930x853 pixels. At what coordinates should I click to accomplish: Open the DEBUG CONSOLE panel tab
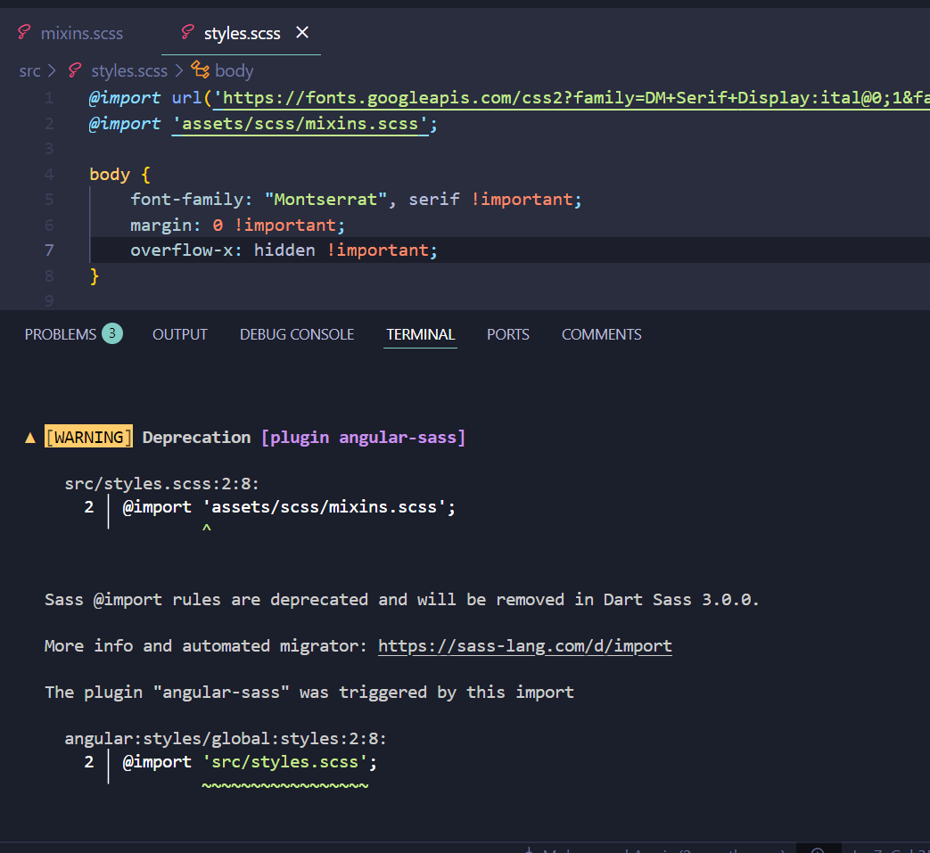297,334
